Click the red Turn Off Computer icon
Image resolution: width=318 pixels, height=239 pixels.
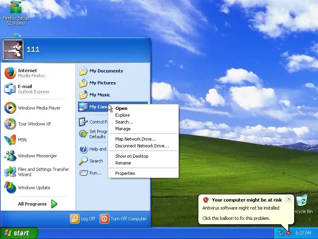[105, 219]
